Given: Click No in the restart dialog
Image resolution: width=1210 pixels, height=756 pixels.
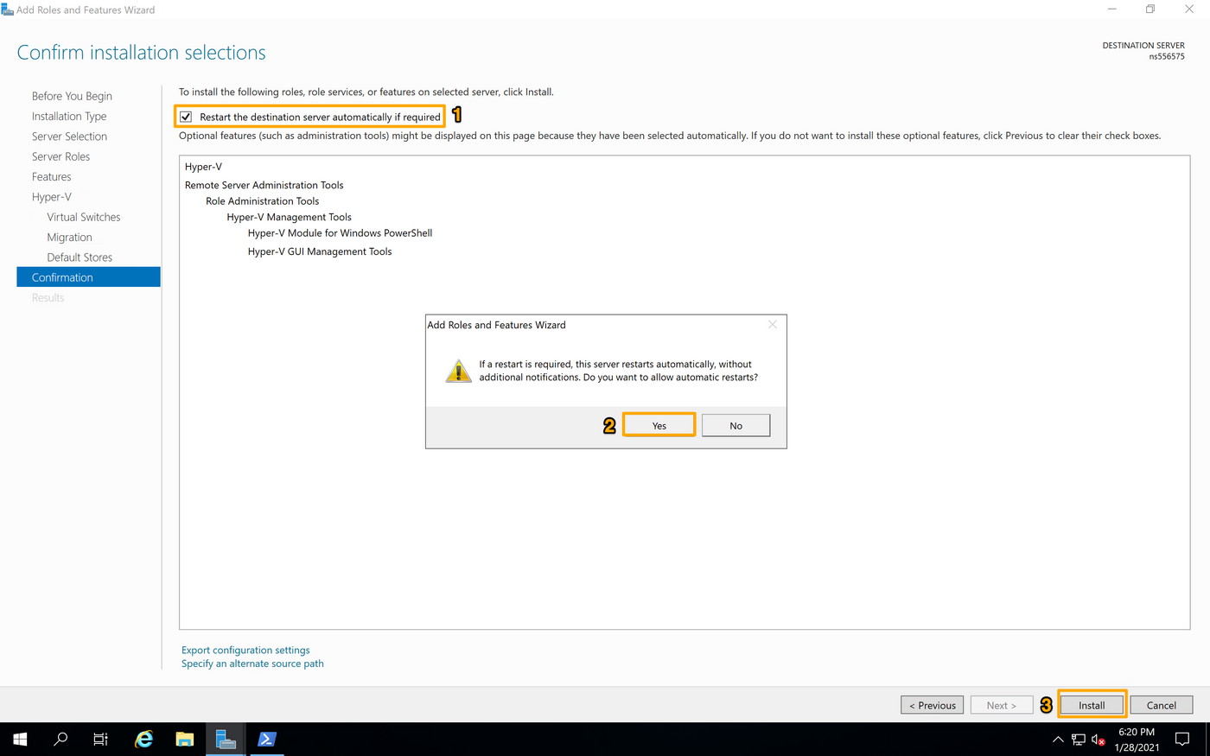Looking at the screenshot, I should point(736,424).
